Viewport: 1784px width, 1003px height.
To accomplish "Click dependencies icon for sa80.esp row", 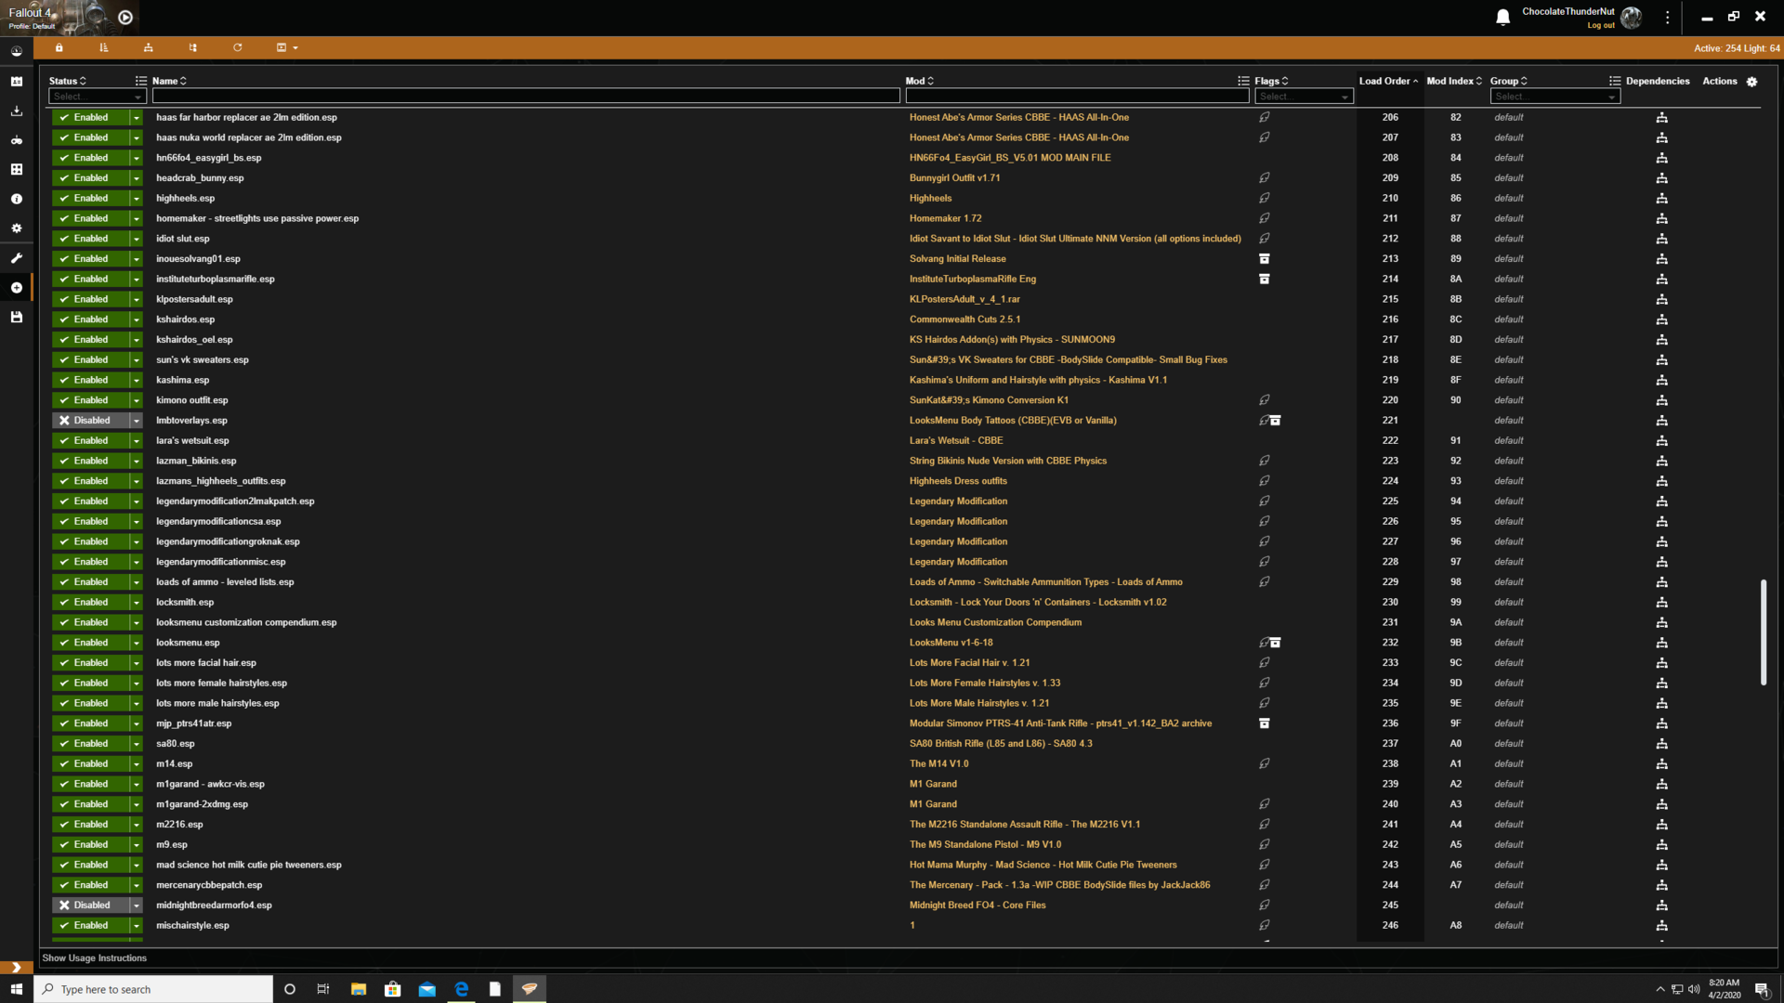I will pyautogui.click(x=1661, y=744).
